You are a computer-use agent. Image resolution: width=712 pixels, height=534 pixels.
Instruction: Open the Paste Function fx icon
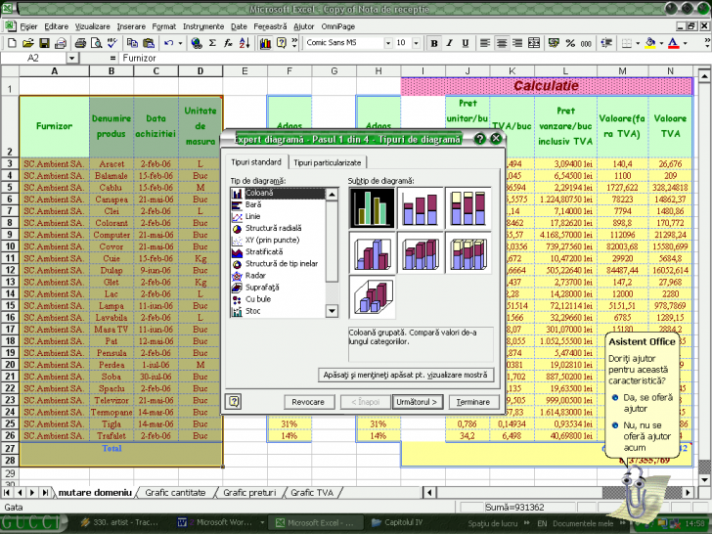[228, 43]
